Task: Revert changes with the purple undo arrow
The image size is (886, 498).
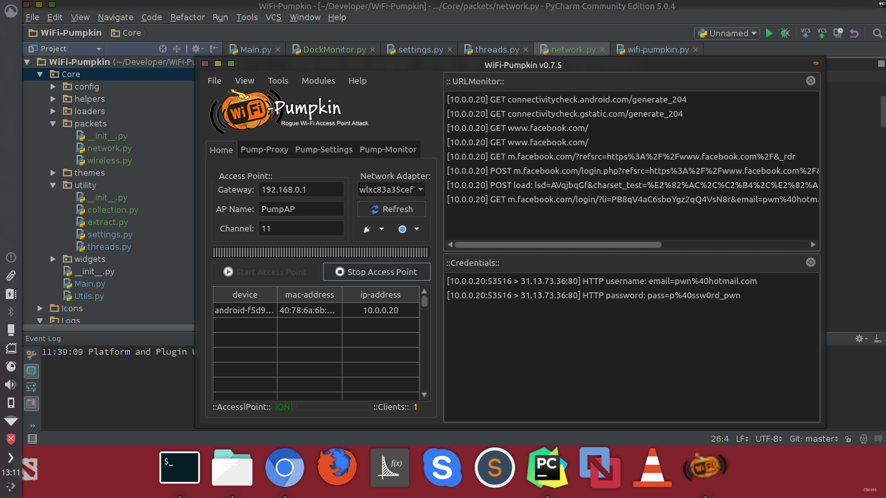Action: tap(854, 33)
